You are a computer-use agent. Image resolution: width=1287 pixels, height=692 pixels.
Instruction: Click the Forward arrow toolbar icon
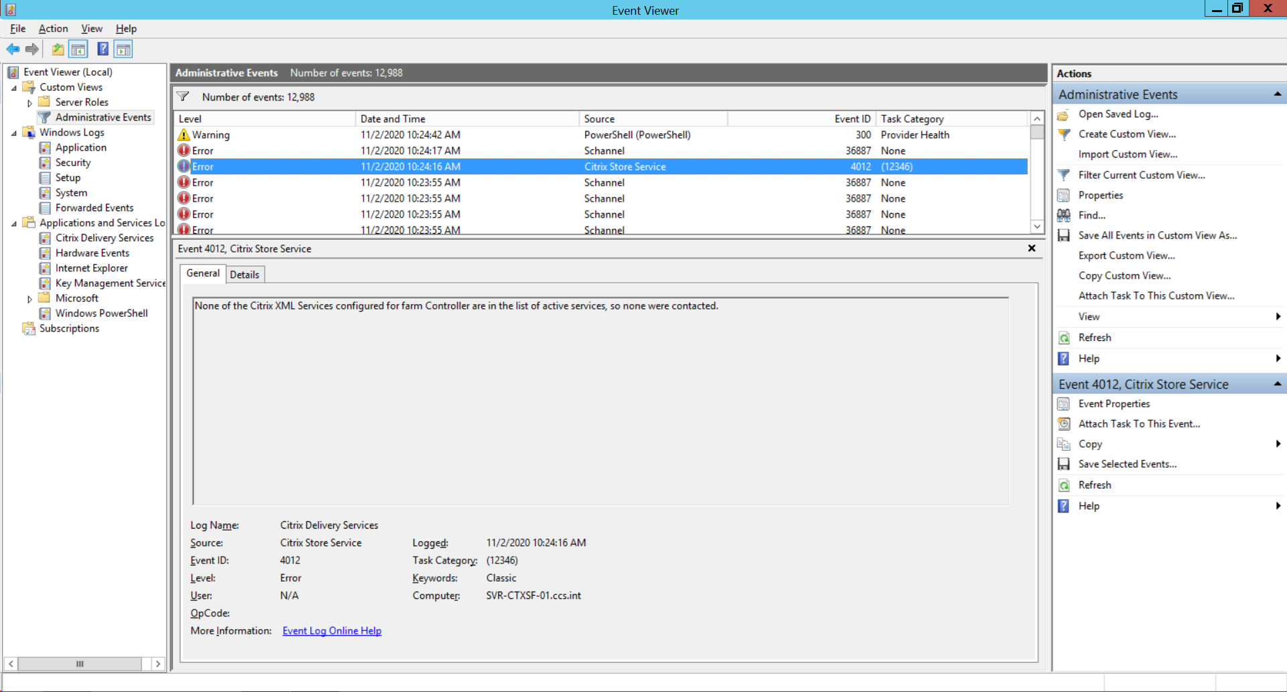[x=32, y=49]
